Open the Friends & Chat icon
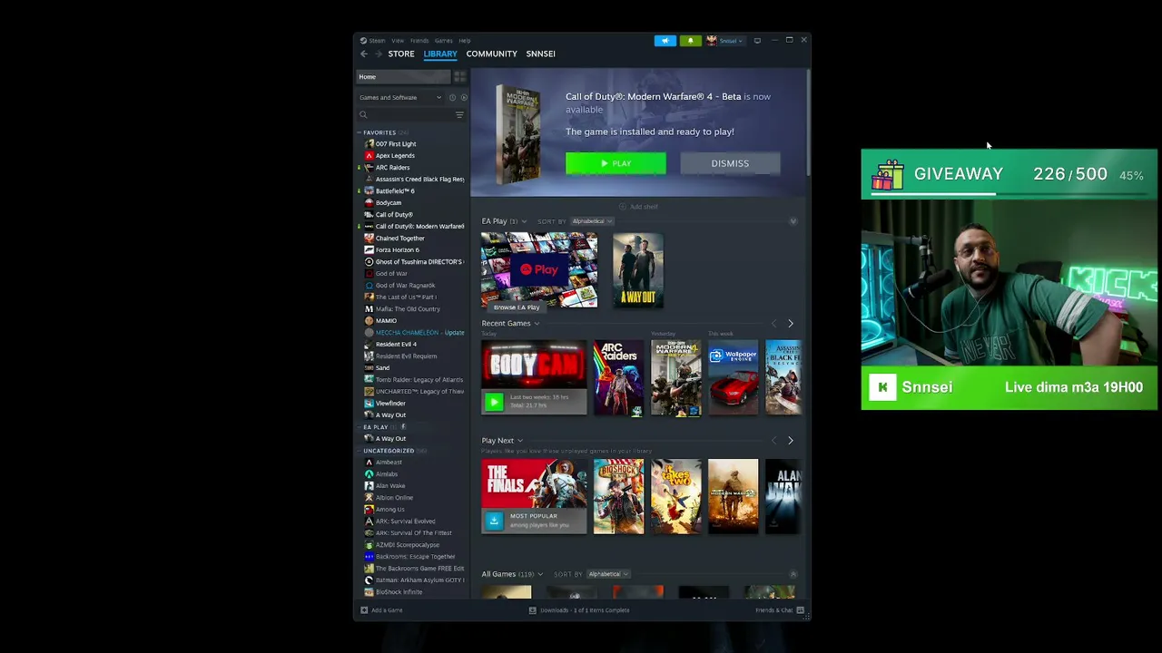 pos(800,610)
